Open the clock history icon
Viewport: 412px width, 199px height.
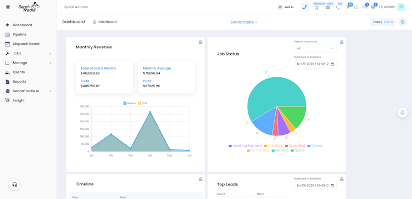tap(357, 7)
